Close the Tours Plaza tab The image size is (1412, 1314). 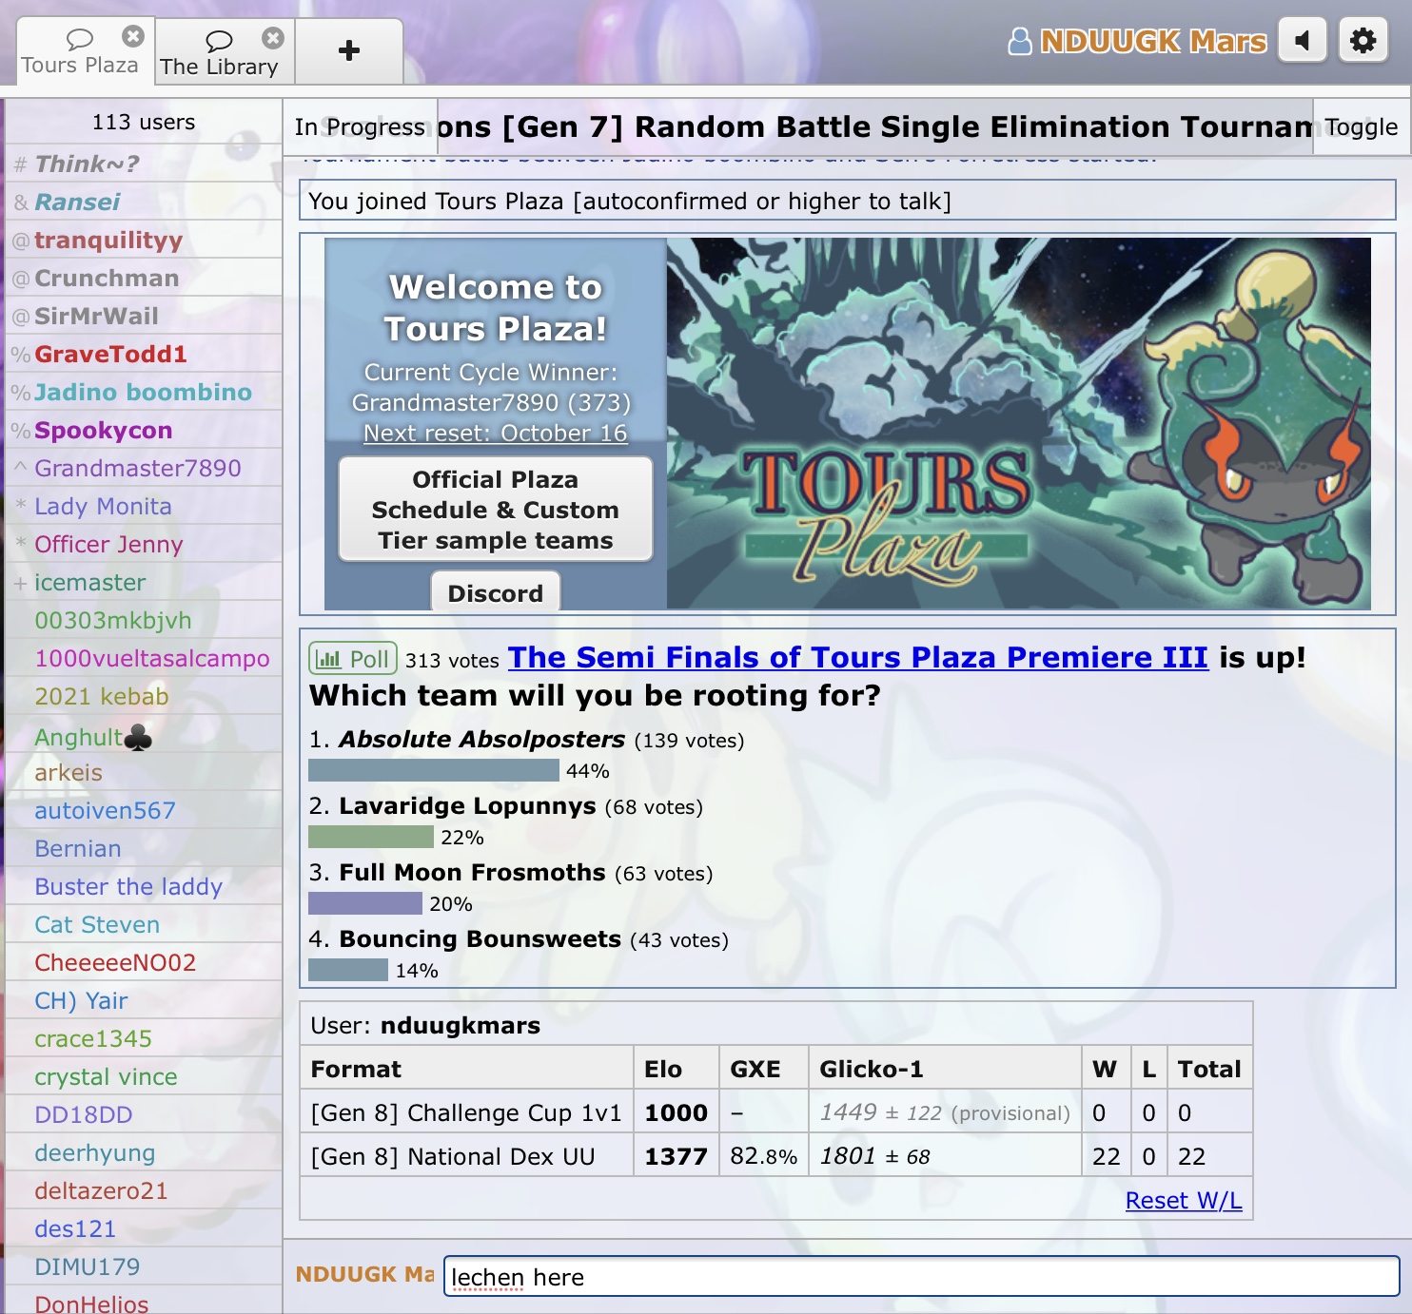[x=133, y=36]
